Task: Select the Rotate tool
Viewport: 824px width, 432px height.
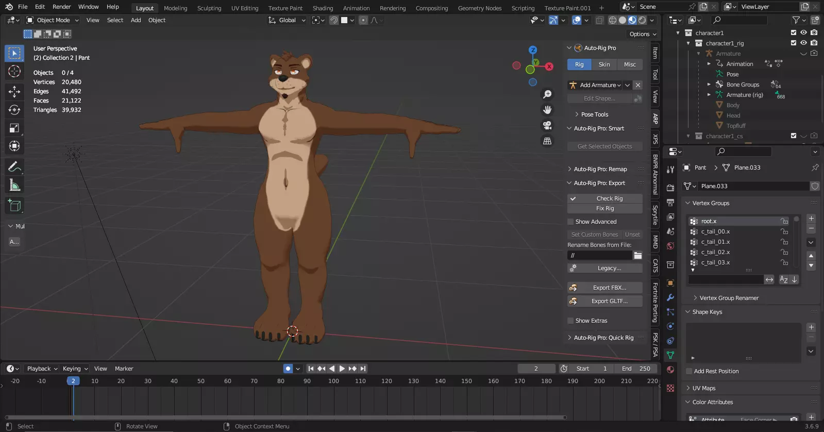Action: pos(14,110)
